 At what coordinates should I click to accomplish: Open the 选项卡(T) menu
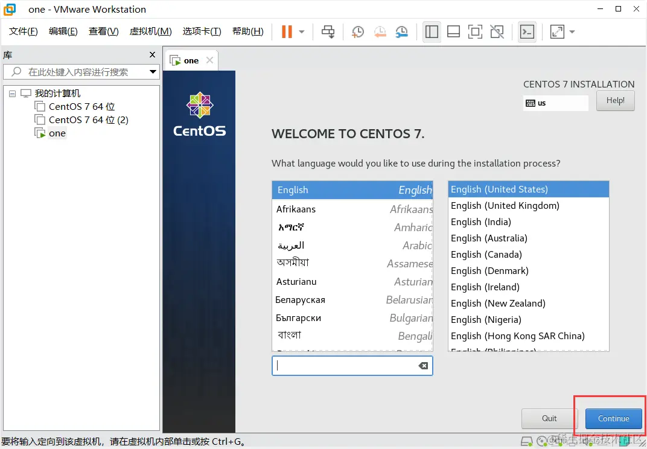(x=202, y=31)
